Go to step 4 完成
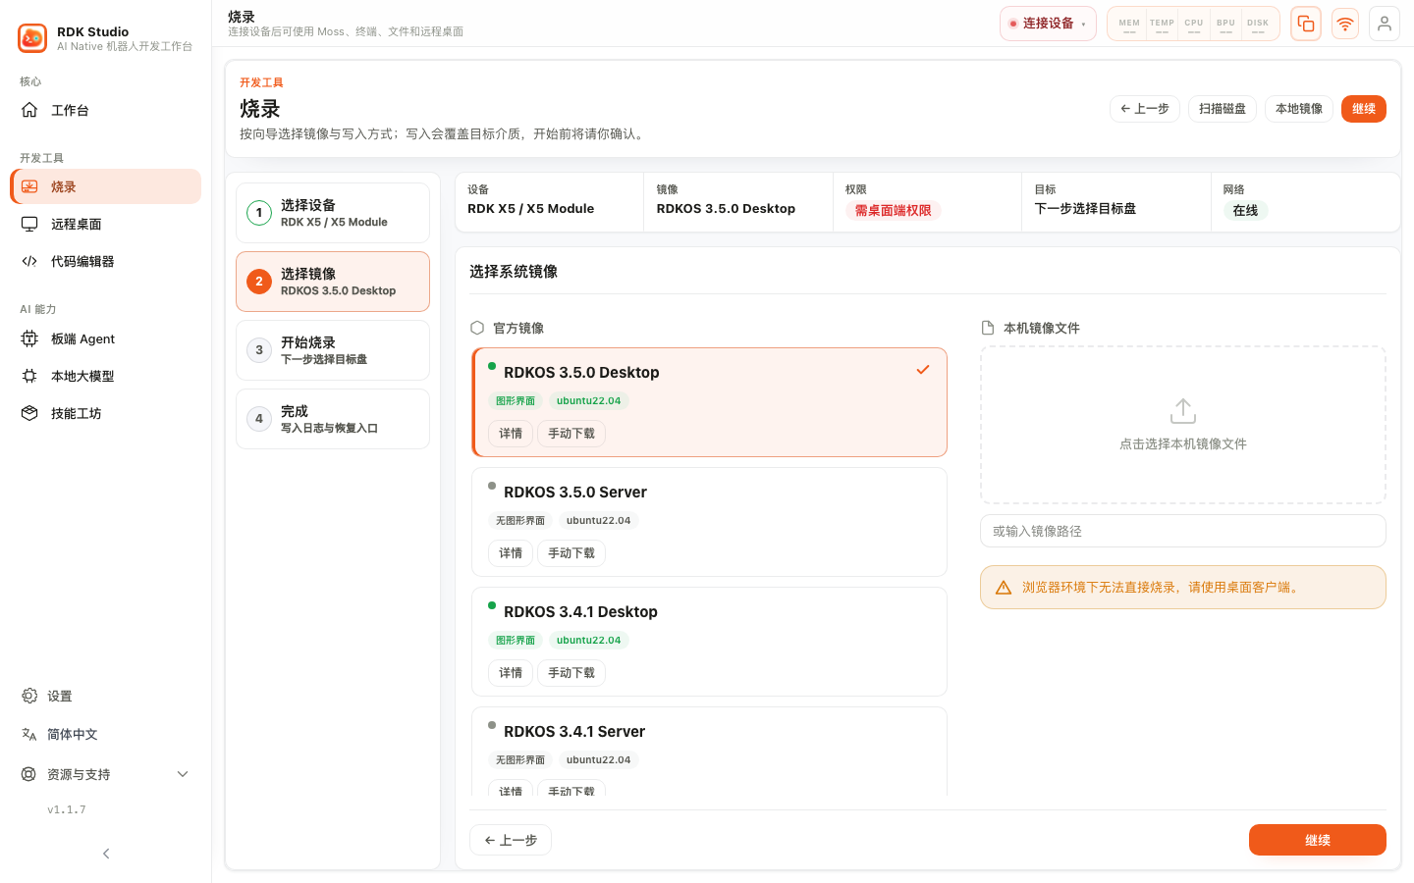This screenshot has height=883, width=1414. pos(333,419)
